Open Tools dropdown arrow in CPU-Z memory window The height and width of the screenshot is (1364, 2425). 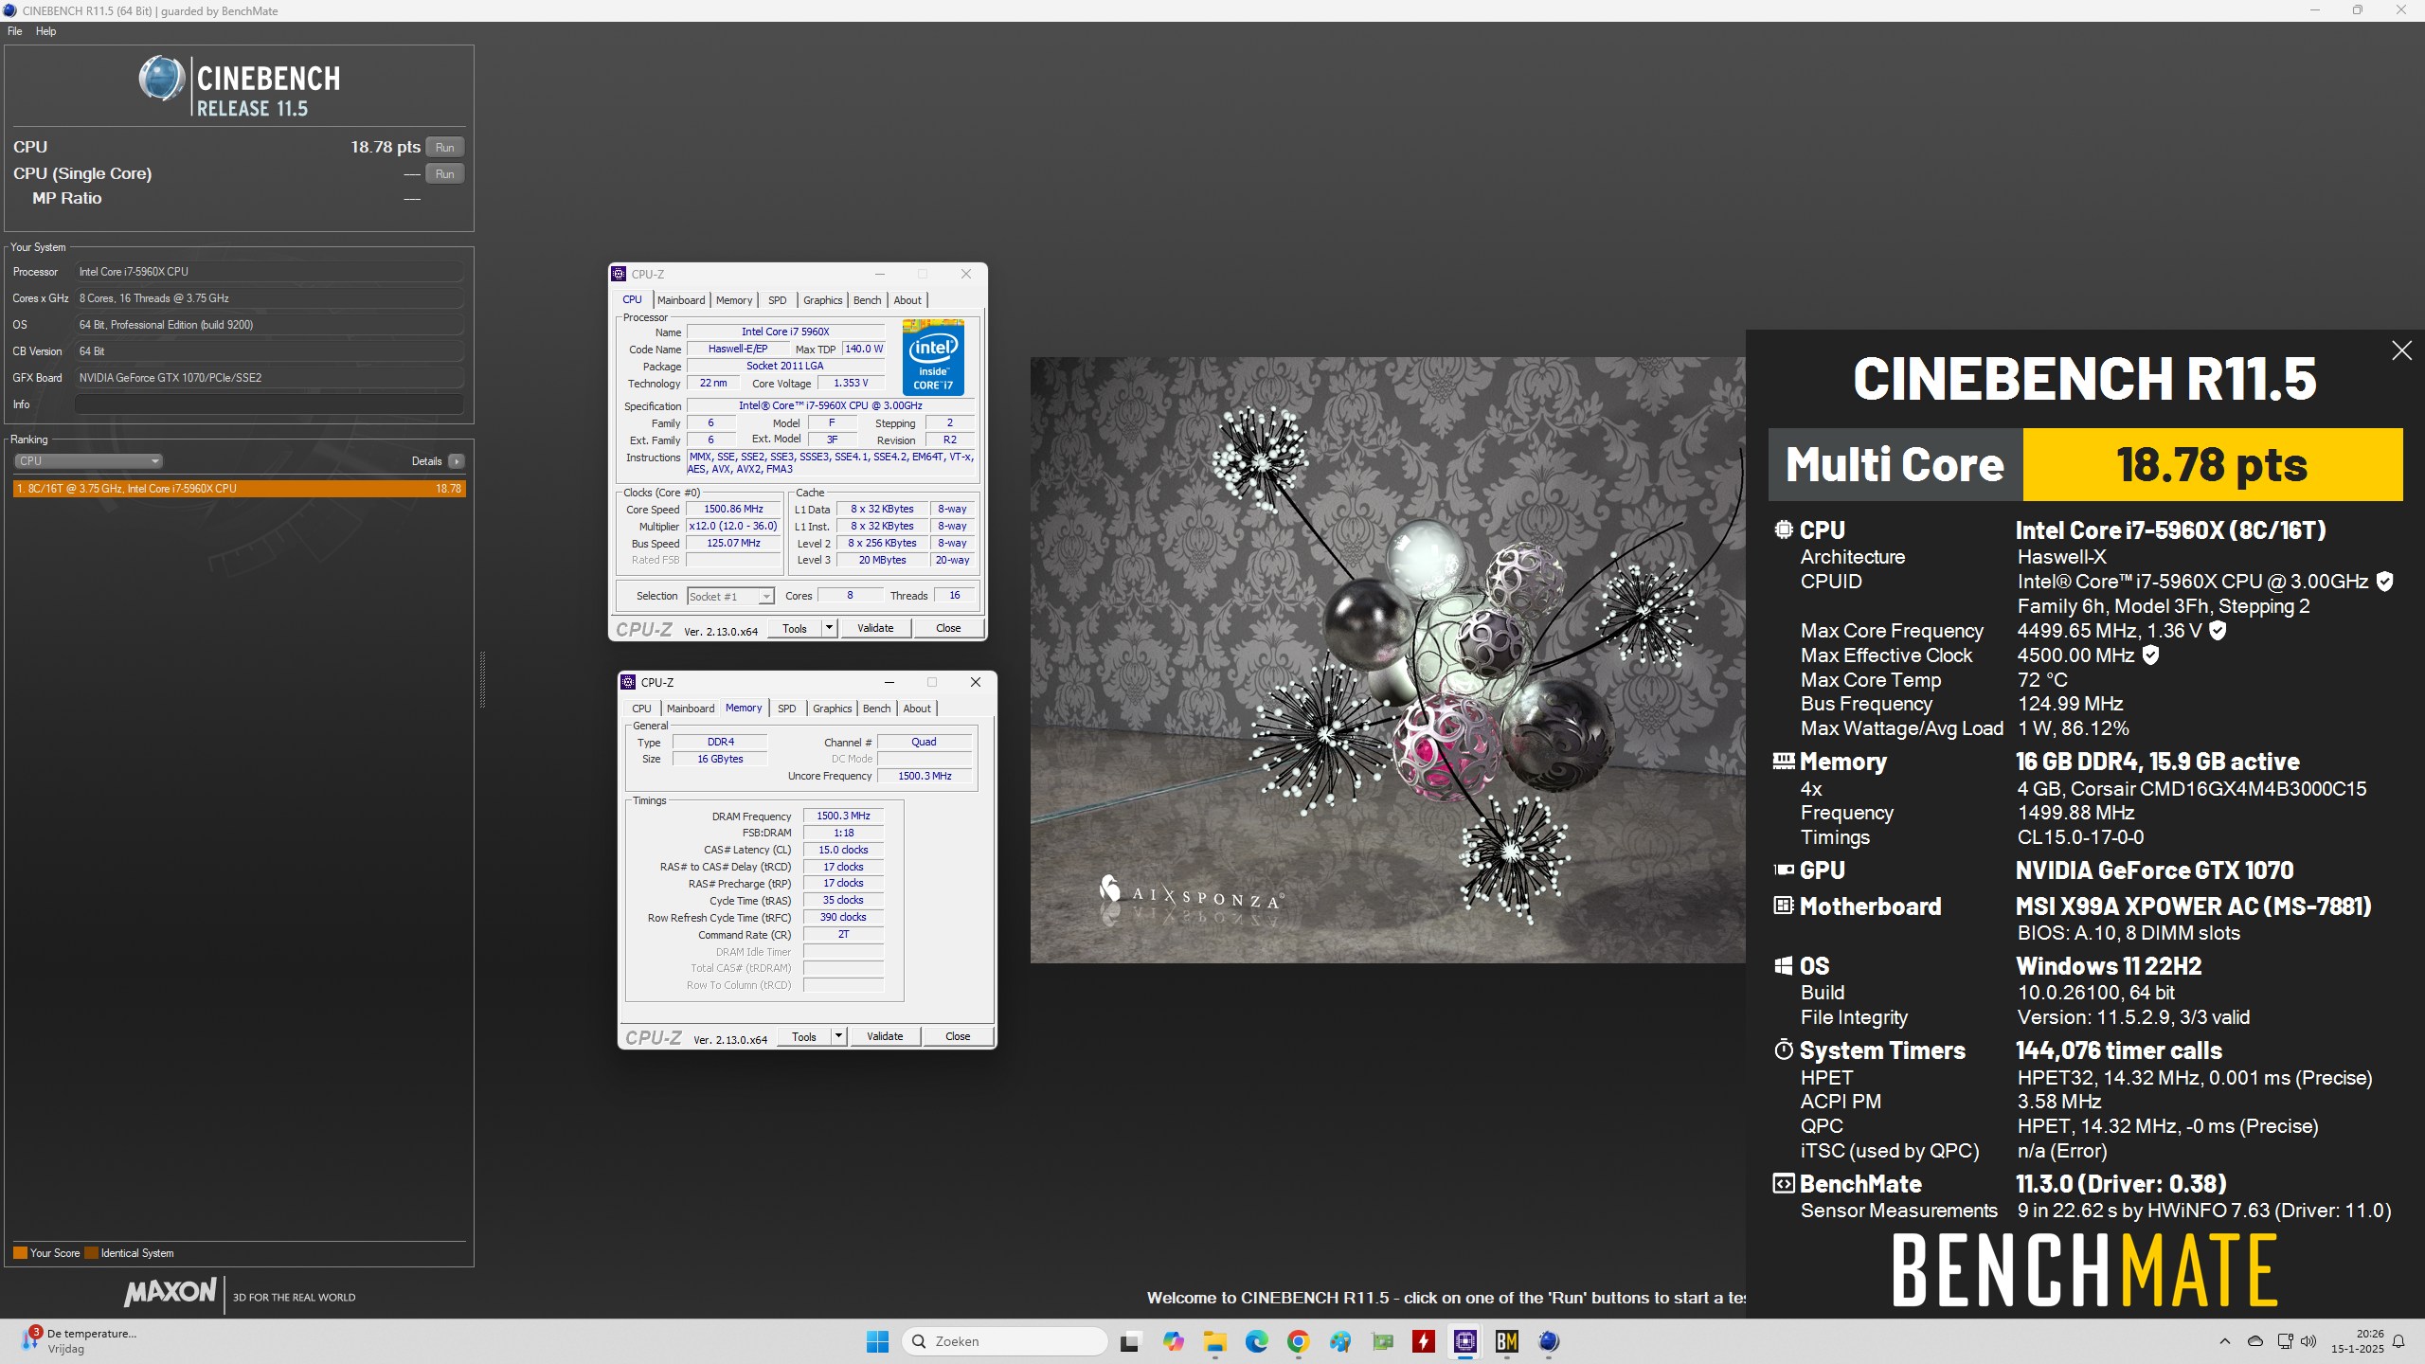(838, 1036)
